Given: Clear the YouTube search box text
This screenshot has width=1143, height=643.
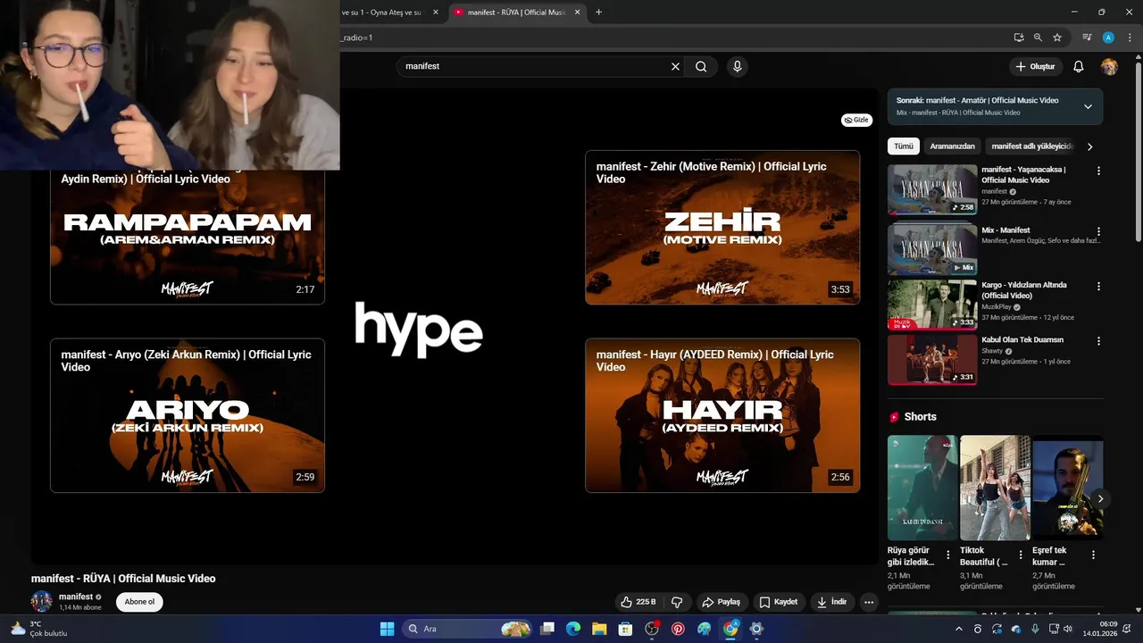Looking at the screenshot, I should pos(675,66).
